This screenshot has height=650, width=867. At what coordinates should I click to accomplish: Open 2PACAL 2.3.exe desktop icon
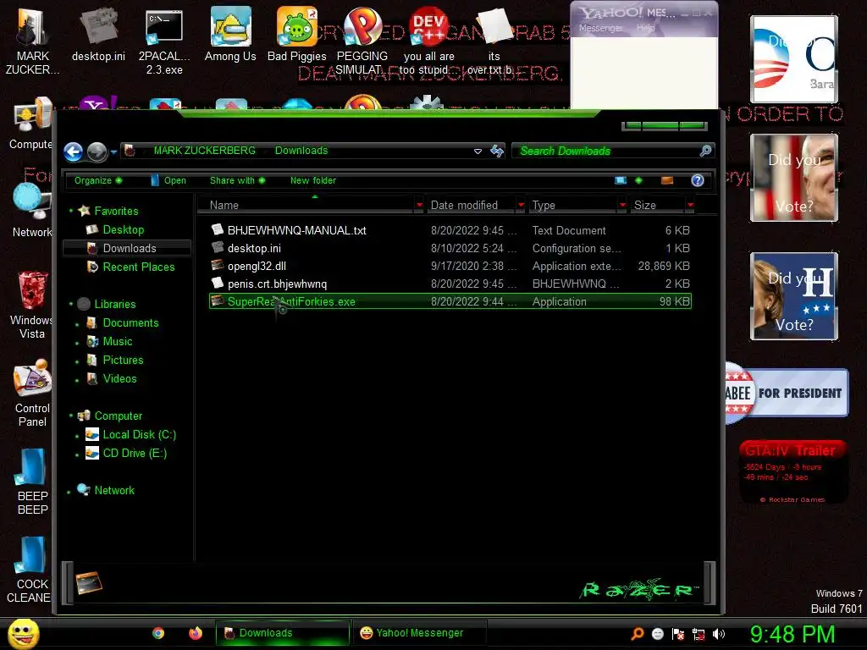point(164,41)
